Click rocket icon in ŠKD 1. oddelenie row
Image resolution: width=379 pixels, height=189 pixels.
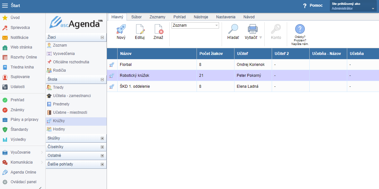(x=112, y=86)
